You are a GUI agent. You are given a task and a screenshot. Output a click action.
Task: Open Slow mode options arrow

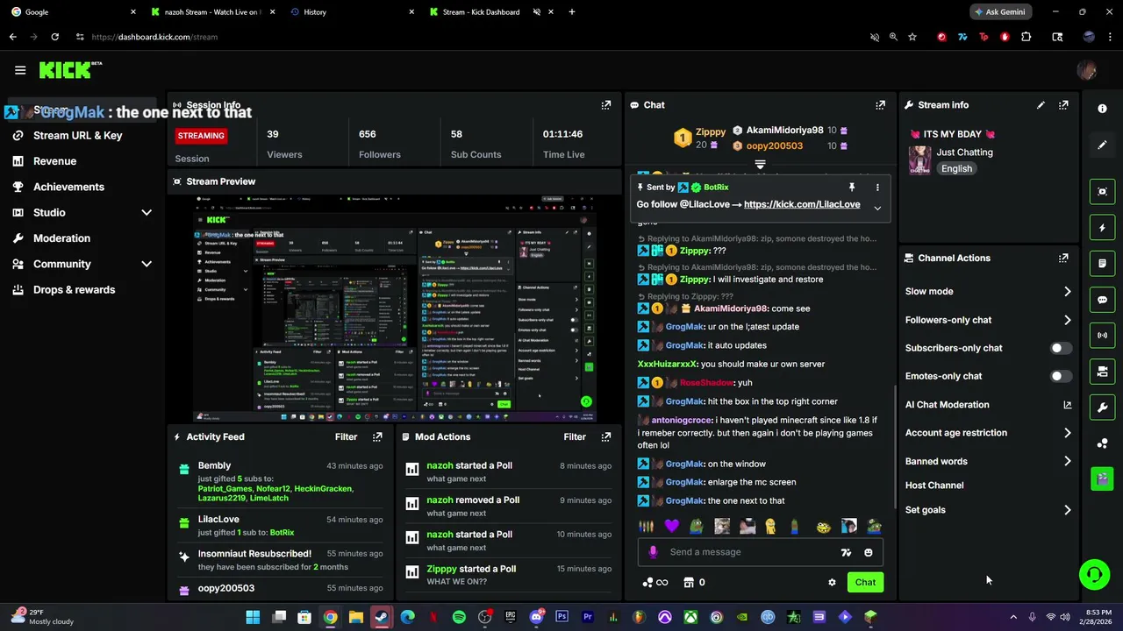tap(1067, 292)
